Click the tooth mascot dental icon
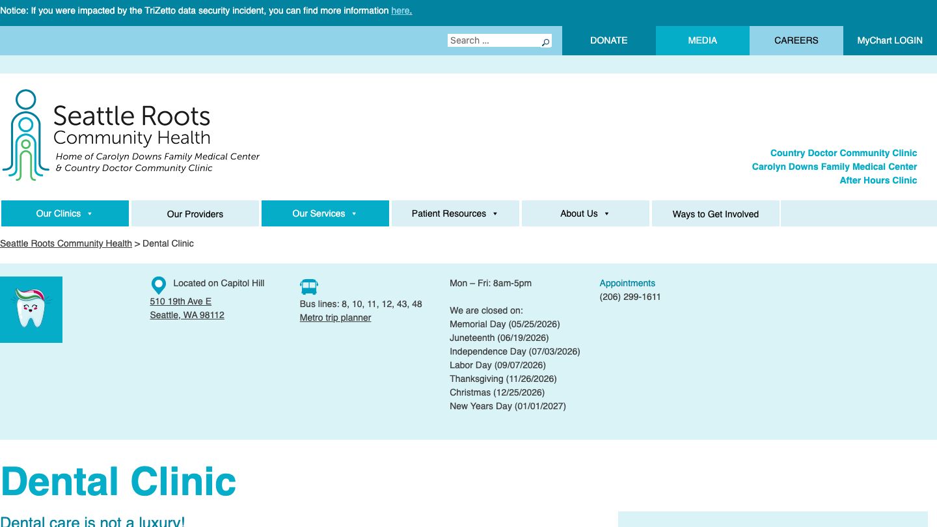The width and height of the screenshot is (937, 527). click(31, 309)
